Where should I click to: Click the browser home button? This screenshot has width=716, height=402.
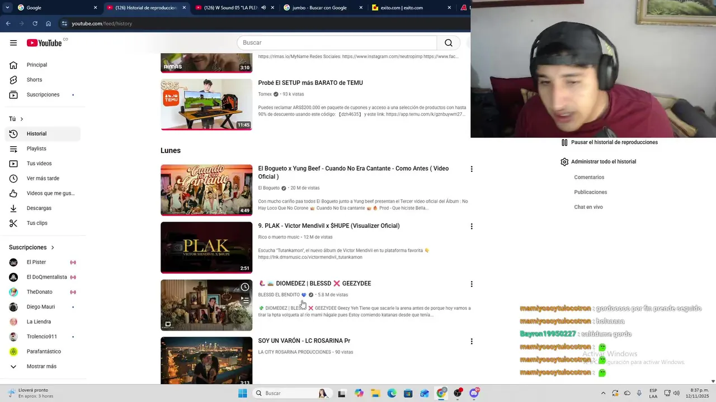coord(49,23)
